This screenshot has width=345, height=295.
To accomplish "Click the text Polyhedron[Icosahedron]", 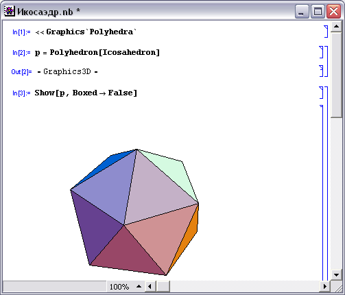I will click(105, 52).
